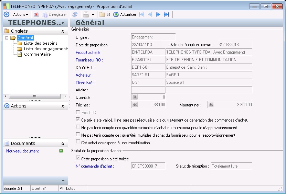Open the Actions menu

(x=20, y=14)
